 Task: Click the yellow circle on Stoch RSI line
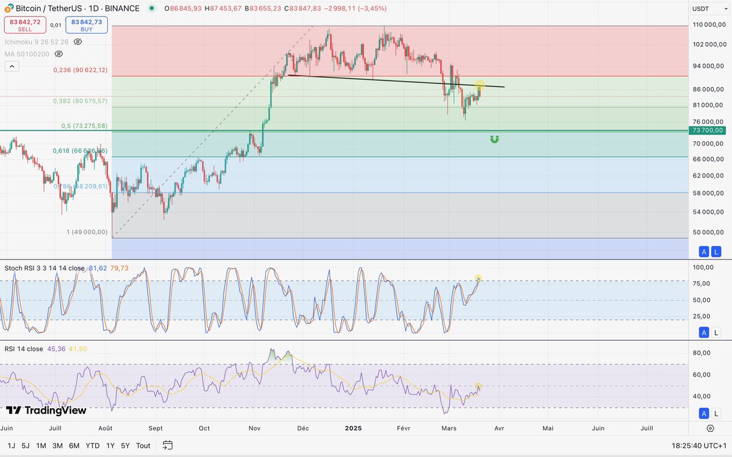click(x=478, y=278)
